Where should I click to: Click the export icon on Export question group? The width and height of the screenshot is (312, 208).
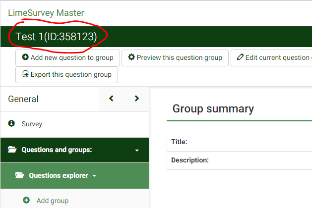(25, 74)
